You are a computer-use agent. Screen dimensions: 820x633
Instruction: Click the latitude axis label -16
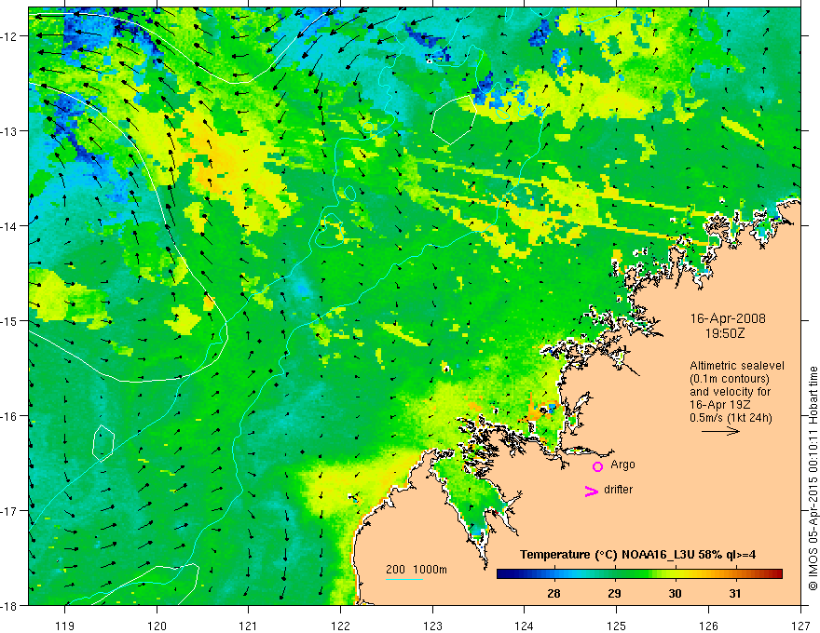(x=9, y=416)
